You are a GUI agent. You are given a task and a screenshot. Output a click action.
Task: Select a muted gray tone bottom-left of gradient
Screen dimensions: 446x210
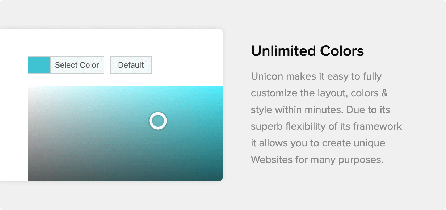point(40,170)
